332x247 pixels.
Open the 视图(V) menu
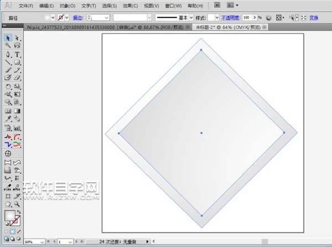[x=152, y=6]
